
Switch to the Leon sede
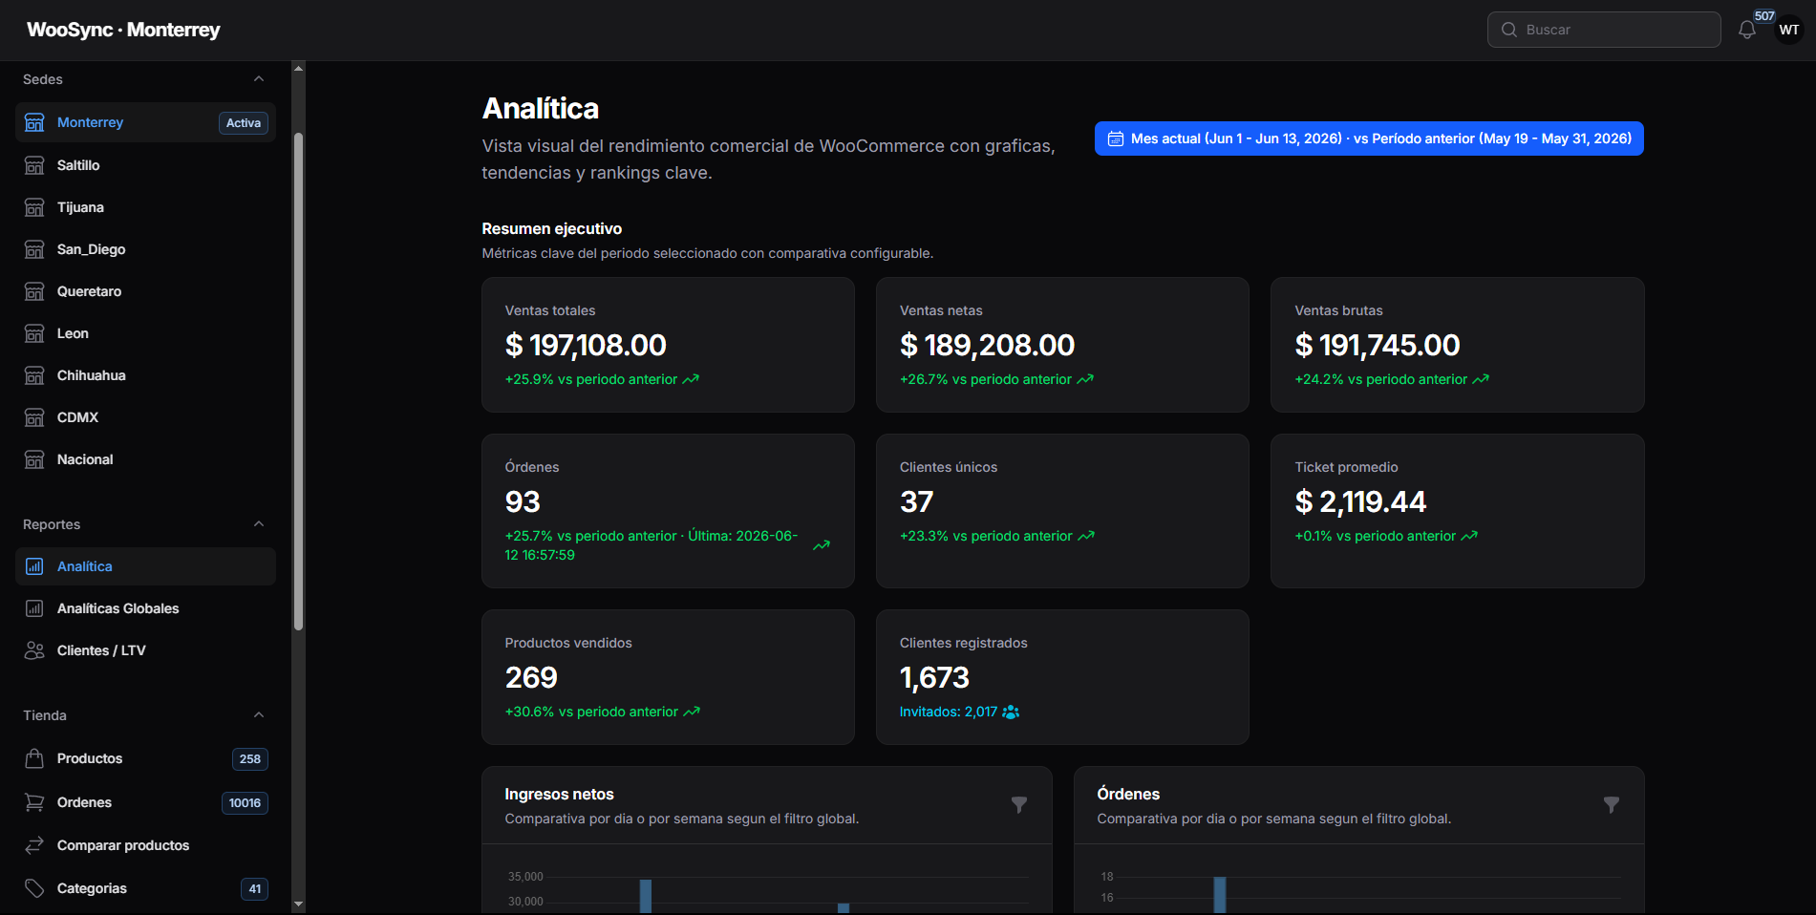coord(145,333)
